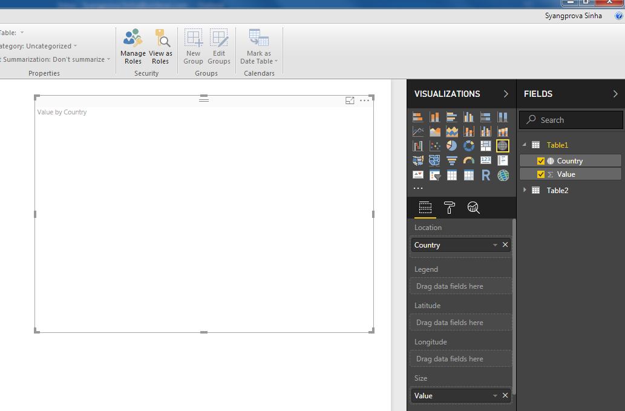Select the 100% stacked column chart visual
Screen dimensions: 625x411
(x=503, y=117)
